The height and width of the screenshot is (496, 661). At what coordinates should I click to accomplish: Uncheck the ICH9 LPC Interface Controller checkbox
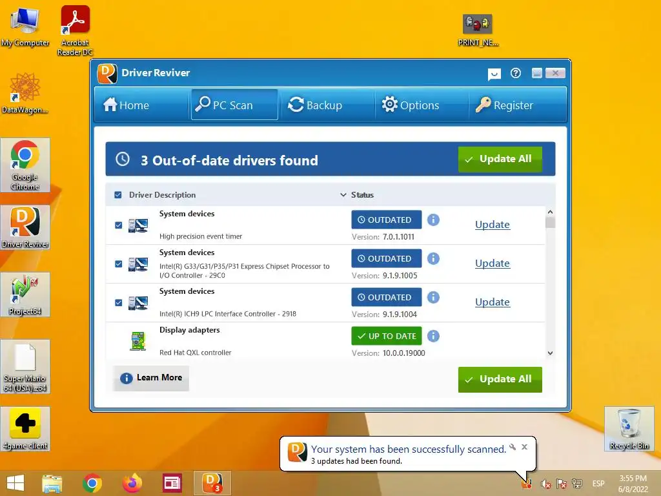coord(119,303)
